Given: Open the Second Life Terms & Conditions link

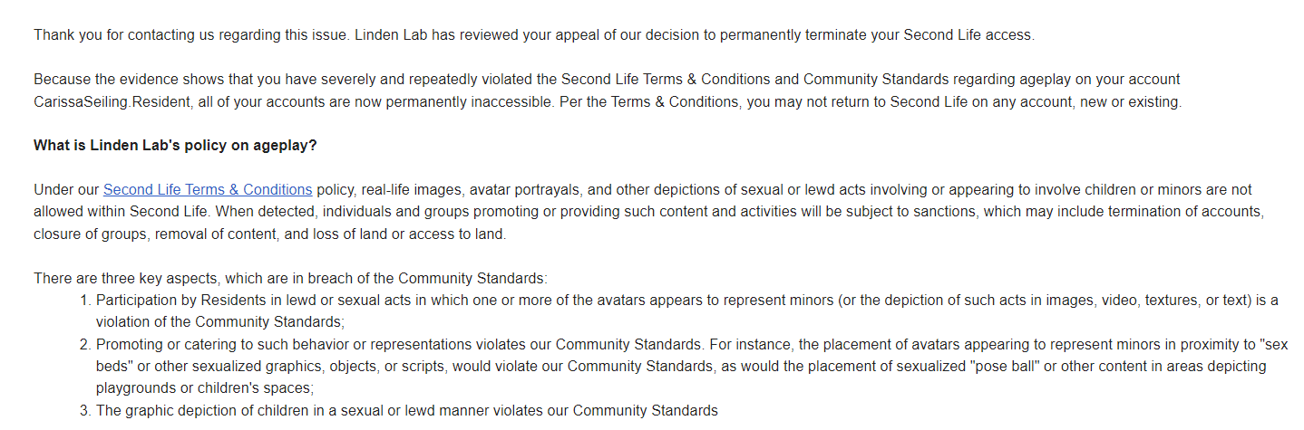Looking at the screenshot, I should [x=208, y=189].
